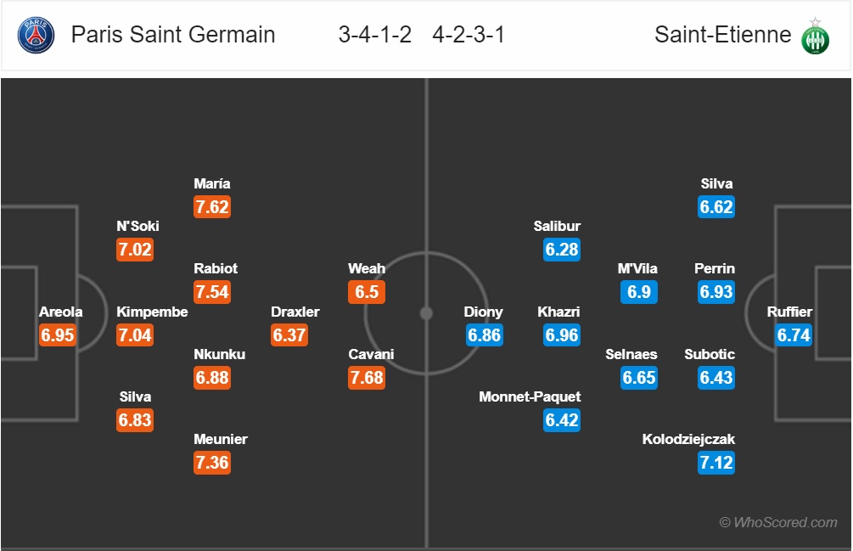Click Kolodziejczak's 7.12 rating badge
This screenshot has height=551, width=853.
coord(716,463)
